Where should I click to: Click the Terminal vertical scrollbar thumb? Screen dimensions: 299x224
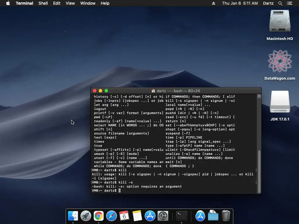(259, 171)
